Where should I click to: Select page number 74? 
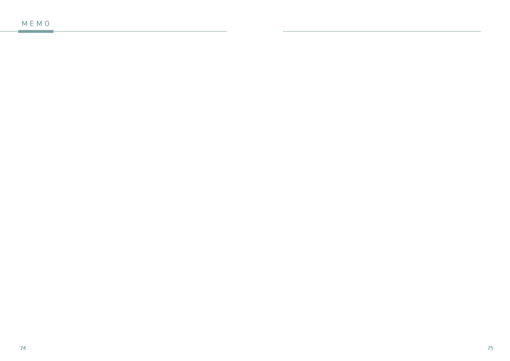tap(23, 348)
